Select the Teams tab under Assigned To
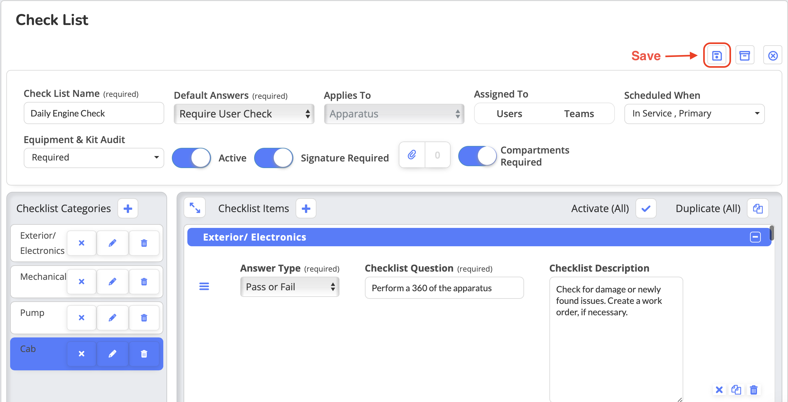This screenshot has height=402, width=788. 579,114
